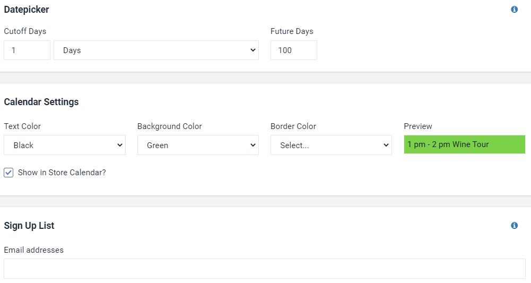Click into the Email addresses text box
531x283 pixels.
tap(265, 269)
